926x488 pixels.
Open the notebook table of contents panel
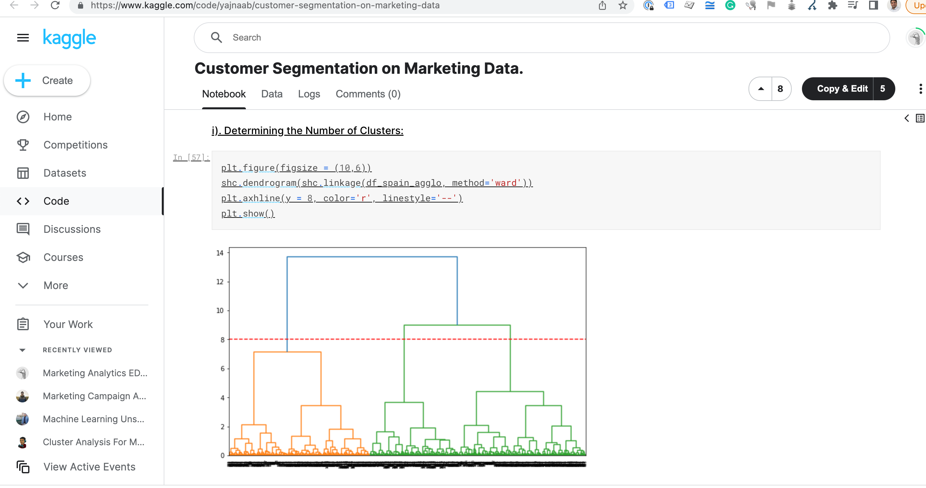[x=920, y=118]
